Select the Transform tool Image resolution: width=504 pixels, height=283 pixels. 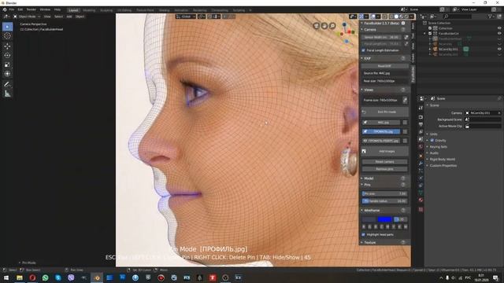(7, 74)
